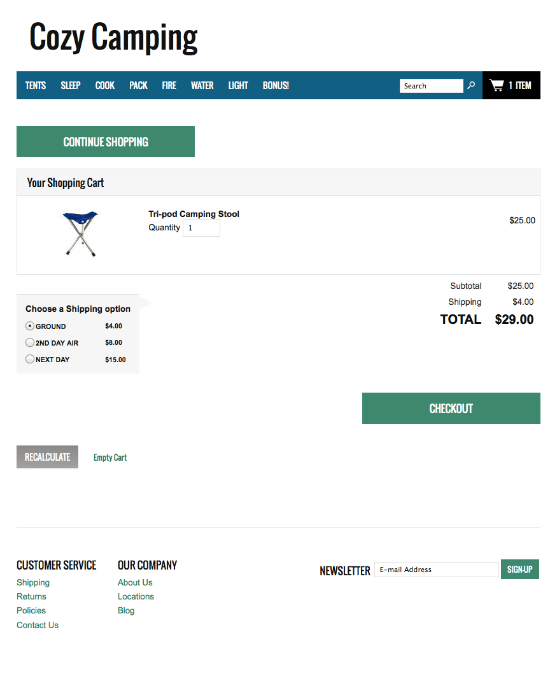Browse the Fire category
This screenshot has height=700, width=557.
pos(169,85)
